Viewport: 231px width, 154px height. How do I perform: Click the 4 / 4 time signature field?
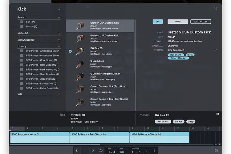point(112,152)
